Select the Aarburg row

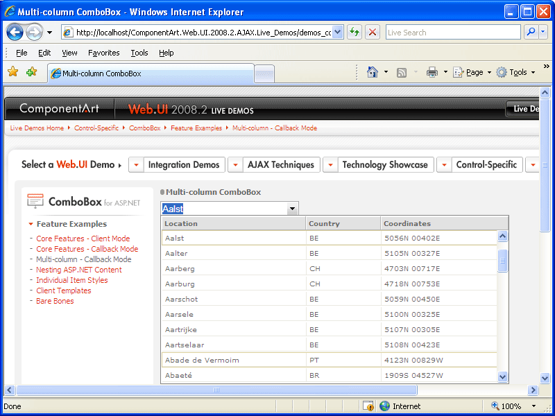[329, 284]
